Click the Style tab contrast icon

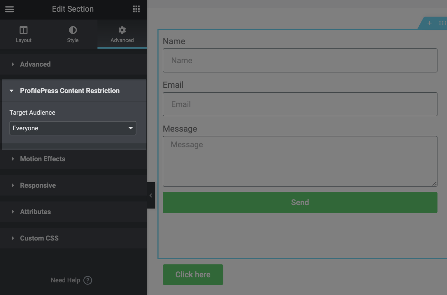tap(72, 30)
